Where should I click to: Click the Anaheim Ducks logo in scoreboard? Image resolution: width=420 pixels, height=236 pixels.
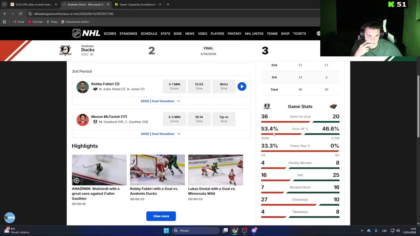(x=65, y=50)
